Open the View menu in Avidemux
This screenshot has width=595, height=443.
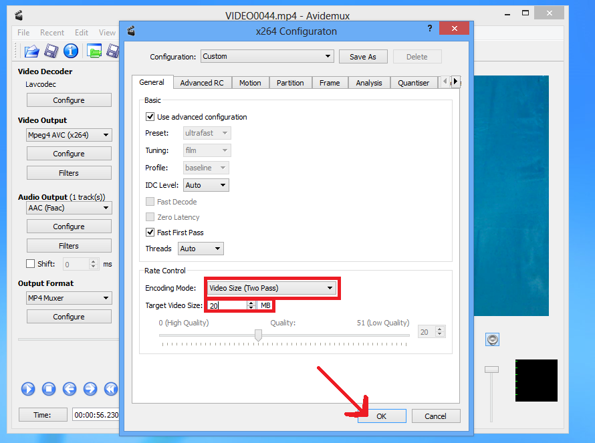coord(107,33)
